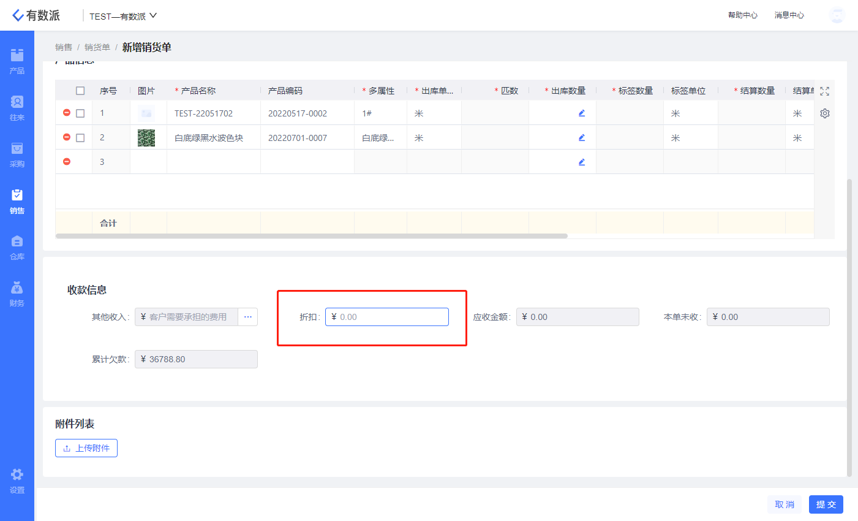858x521 pixels.
Task: Click row 2 product thumbnail image
Action: click(x=146, y=138)
